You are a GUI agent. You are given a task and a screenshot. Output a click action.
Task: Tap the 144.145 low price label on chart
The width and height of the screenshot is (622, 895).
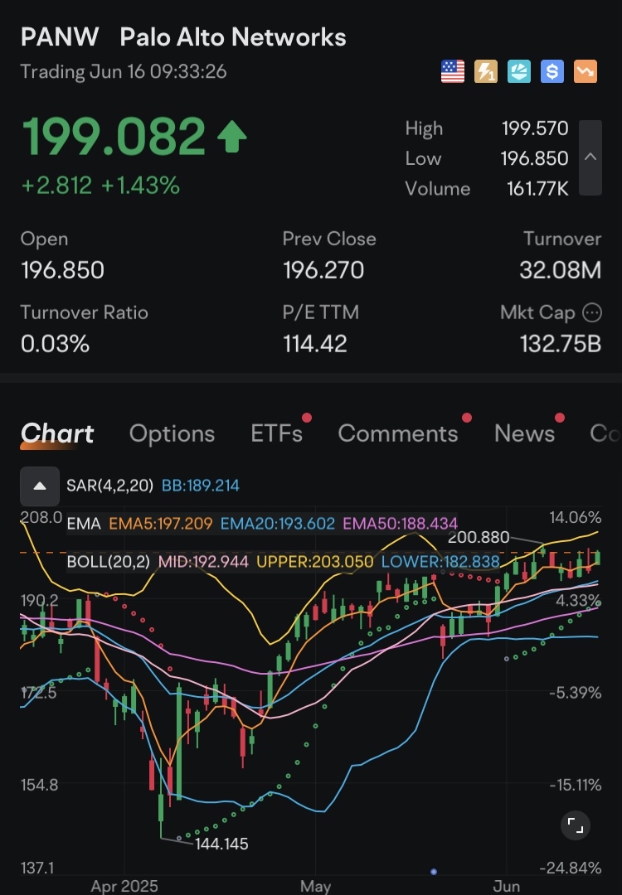click(221, 844)
